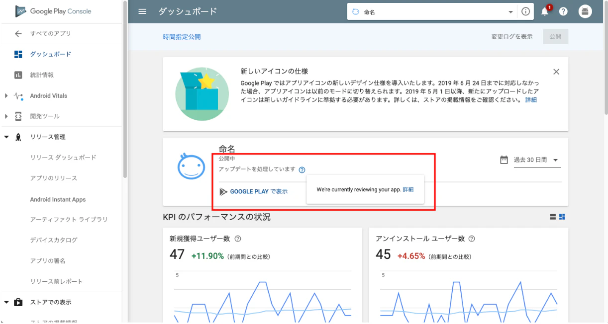The width and height of the screenshot is (608, 324).
Task: Click help icon next to 新規獲得ユーザー数
Action: pos(238,239)
